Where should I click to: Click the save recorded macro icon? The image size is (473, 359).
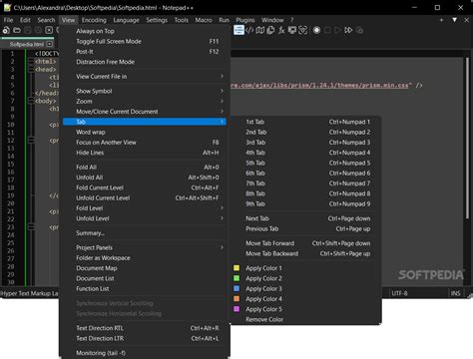click(359, 30)
